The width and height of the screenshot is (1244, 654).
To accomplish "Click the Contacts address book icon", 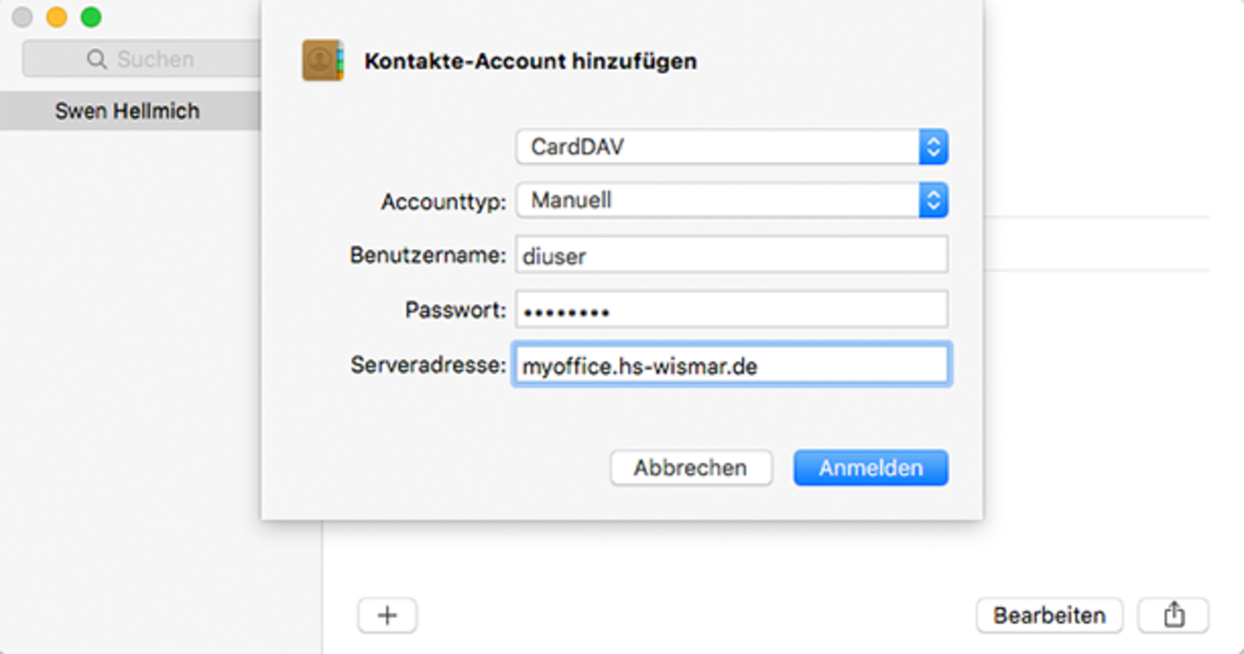I will tap(323, 60).
